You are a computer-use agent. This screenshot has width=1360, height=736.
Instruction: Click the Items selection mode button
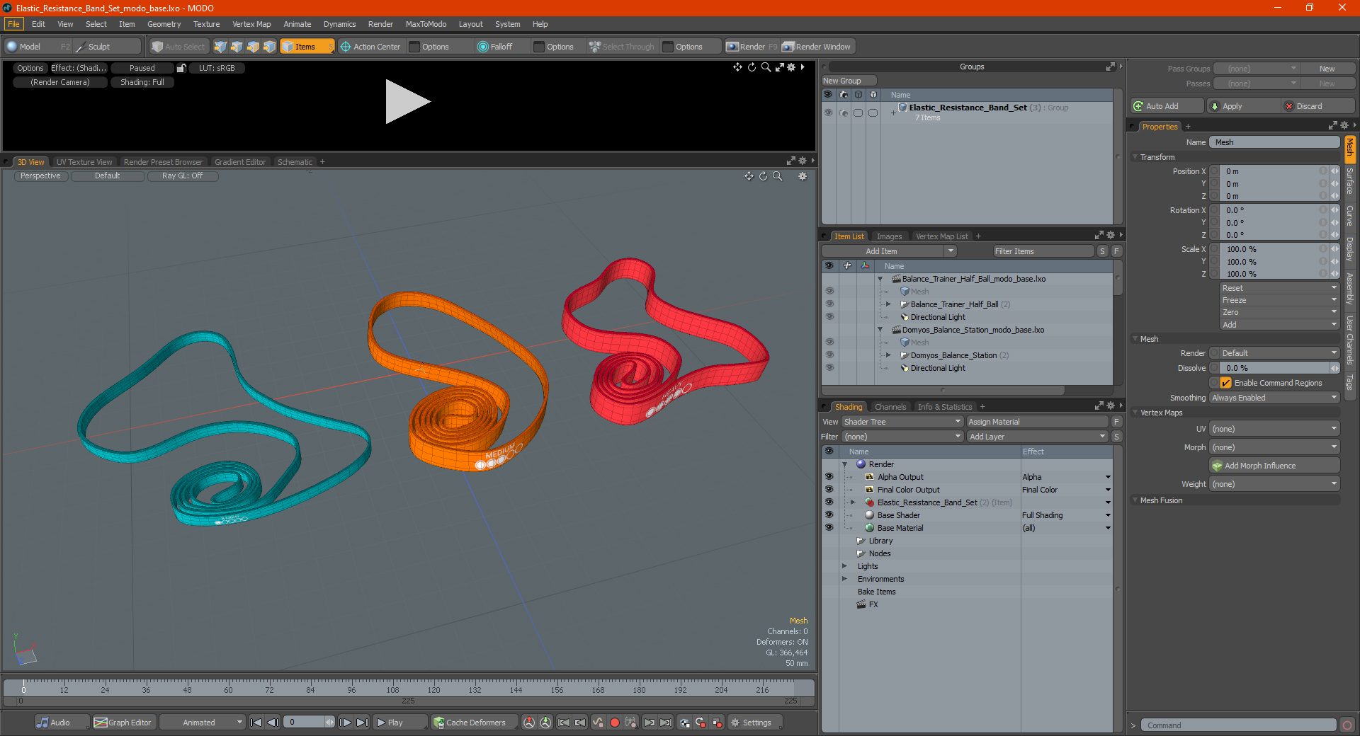[x=306, y=47]
